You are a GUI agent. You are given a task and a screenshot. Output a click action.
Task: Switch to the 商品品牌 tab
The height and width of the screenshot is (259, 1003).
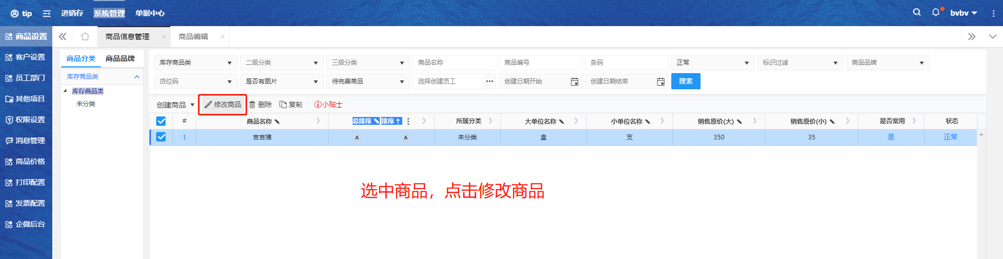tap(120, 58)
